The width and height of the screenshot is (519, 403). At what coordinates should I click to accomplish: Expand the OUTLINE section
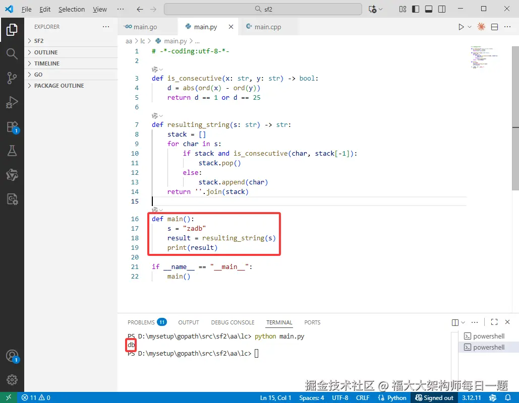[x=71, y=52]
